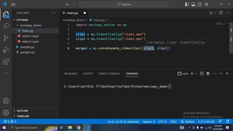The image size is (233, 131).
Task: Run the Python file with play button
Action: (211, 13)
